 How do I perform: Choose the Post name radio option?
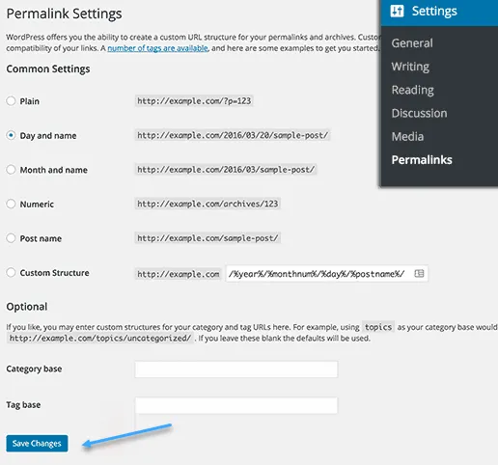(x=11, y=238)
